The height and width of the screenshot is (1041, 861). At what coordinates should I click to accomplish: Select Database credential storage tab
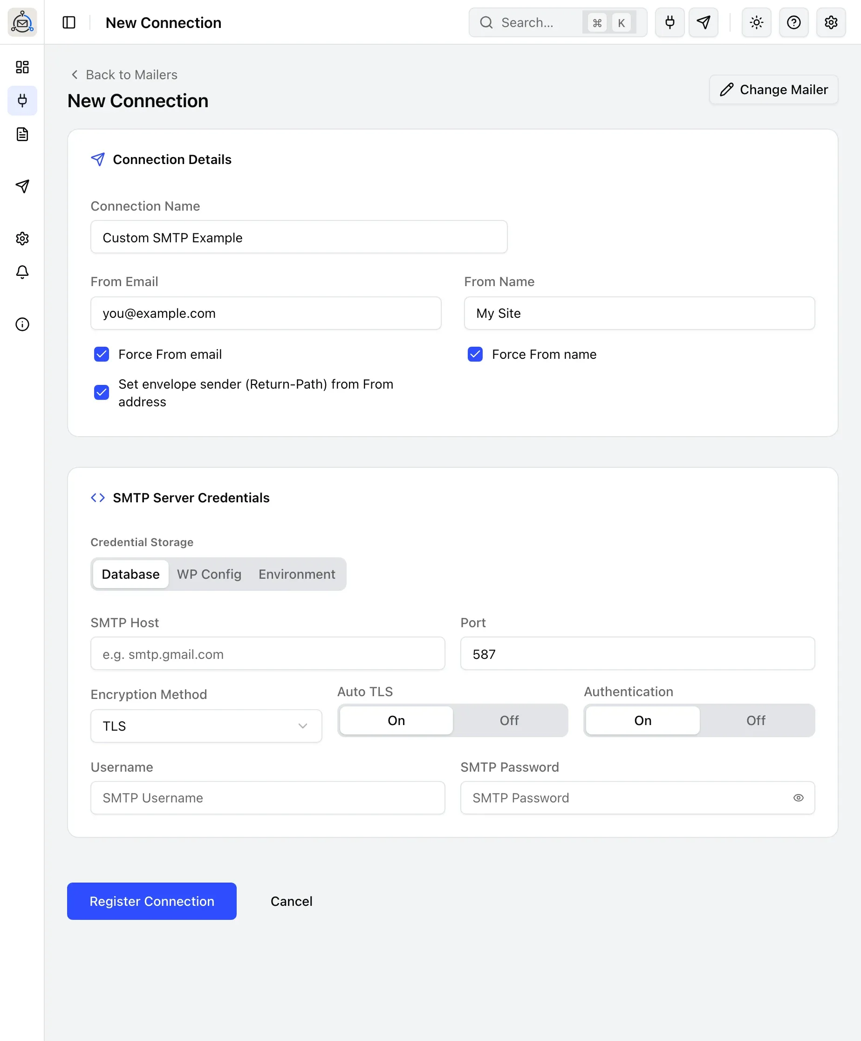click(131, 574)
